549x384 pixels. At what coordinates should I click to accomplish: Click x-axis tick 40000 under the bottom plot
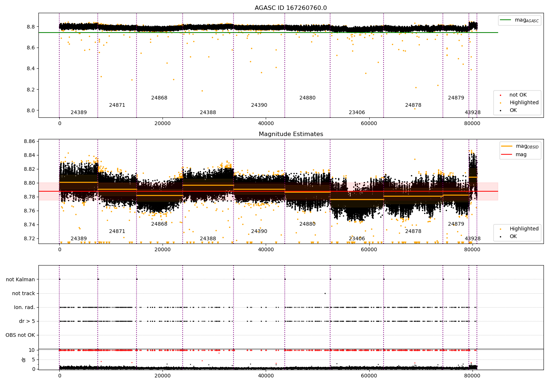[266, 376]
